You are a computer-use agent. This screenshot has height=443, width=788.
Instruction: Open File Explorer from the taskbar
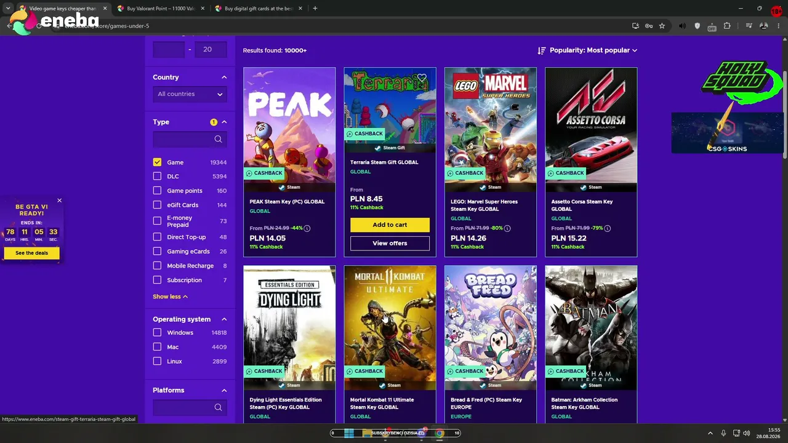point(368,433)
